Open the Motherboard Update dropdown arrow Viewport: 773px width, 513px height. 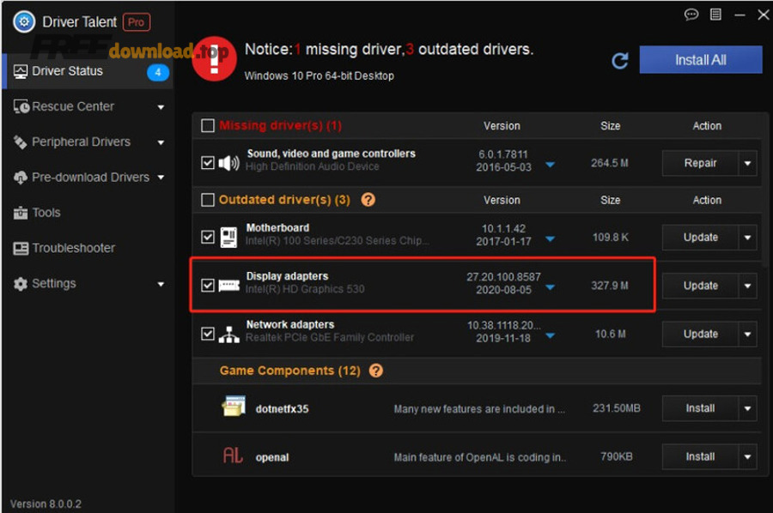click(747, 238)
